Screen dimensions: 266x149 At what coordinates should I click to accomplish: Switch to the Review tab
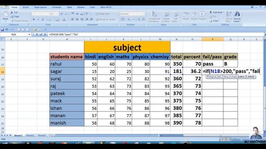pos(81,7)
